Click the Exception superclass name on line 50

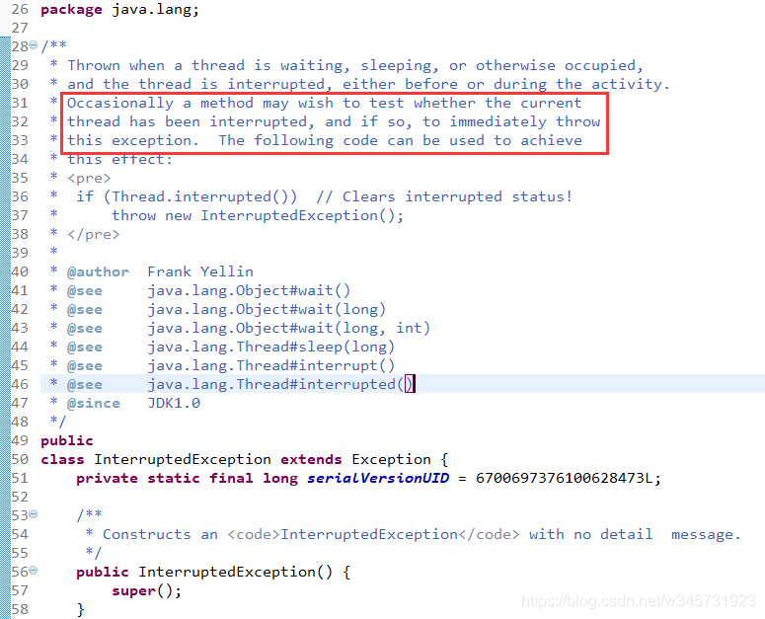click(x=391, y=459)
